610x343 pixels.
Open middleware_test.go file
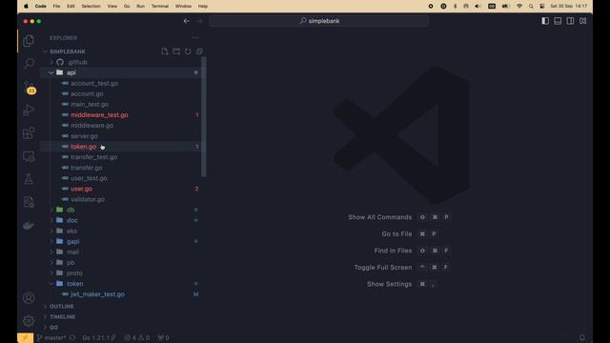pos(99,114)
